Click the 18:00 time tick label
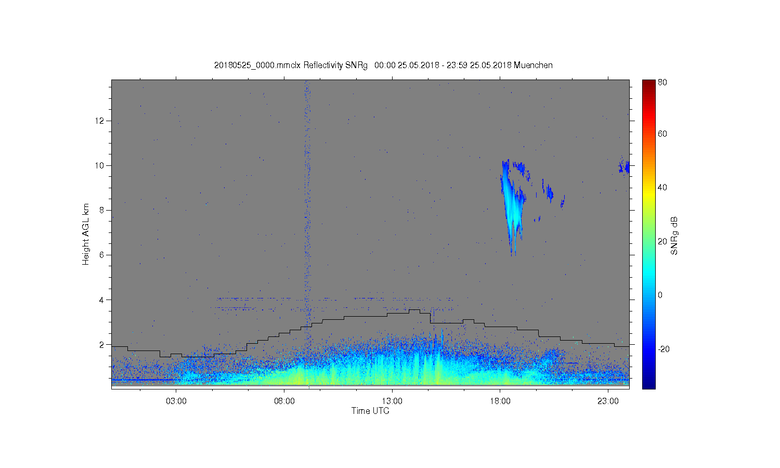This screenshot has width=780, height=468. click(x=500, y=401)
